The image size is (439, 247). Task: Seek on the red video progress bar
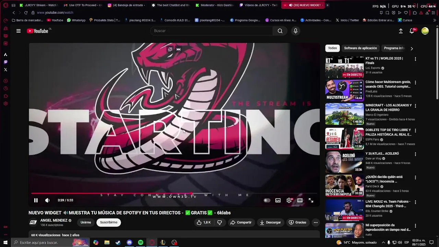(174, 193)
